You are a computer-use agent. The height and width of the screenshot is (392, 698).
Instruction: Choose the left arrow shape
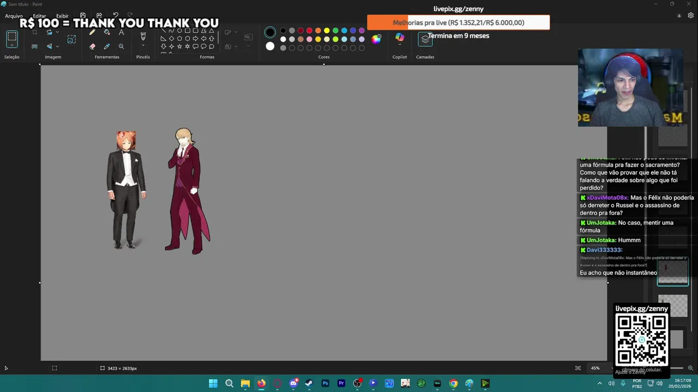203,39
